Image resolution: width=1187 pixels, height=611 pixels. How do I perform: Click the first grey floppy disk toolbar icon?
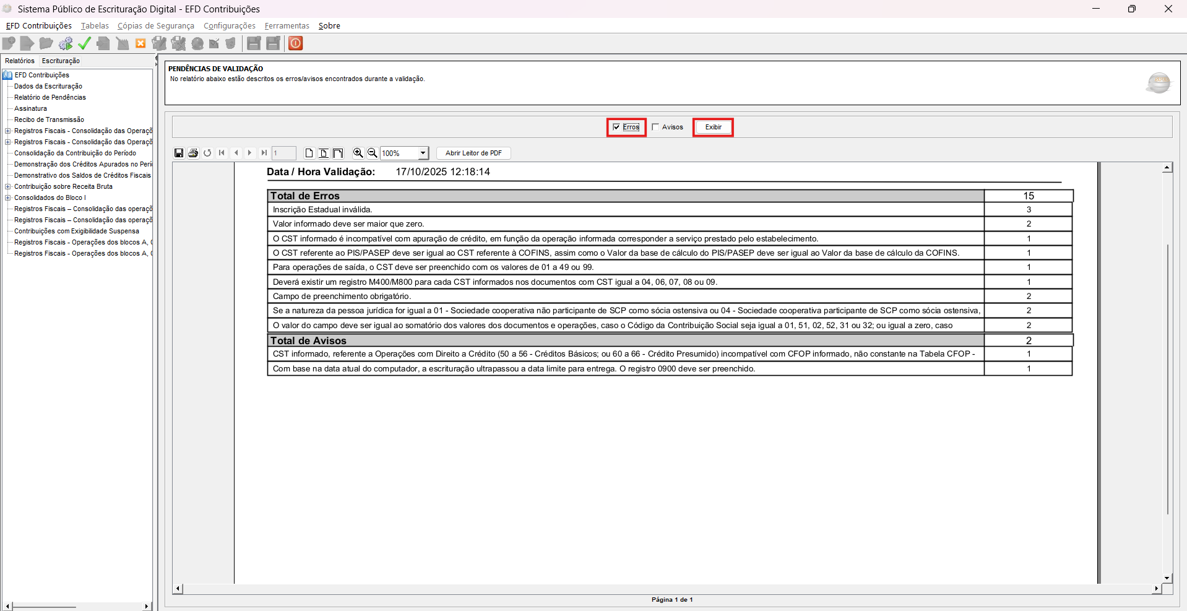(254, 43)
